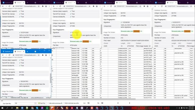Select signature value DCCFCE65
This screenshot has height=110, width=195.
click(x=25, y=33)
